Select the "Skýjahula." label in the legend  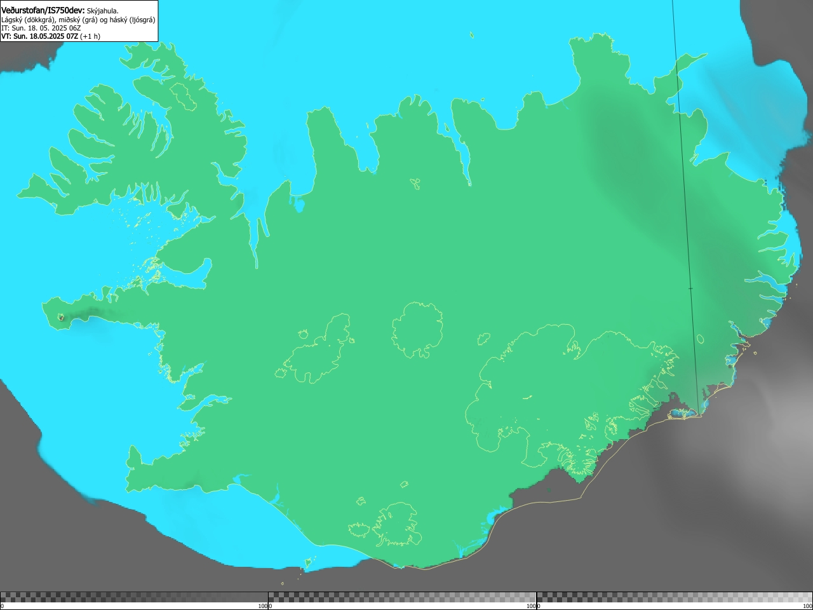click(x=103, y=11)
